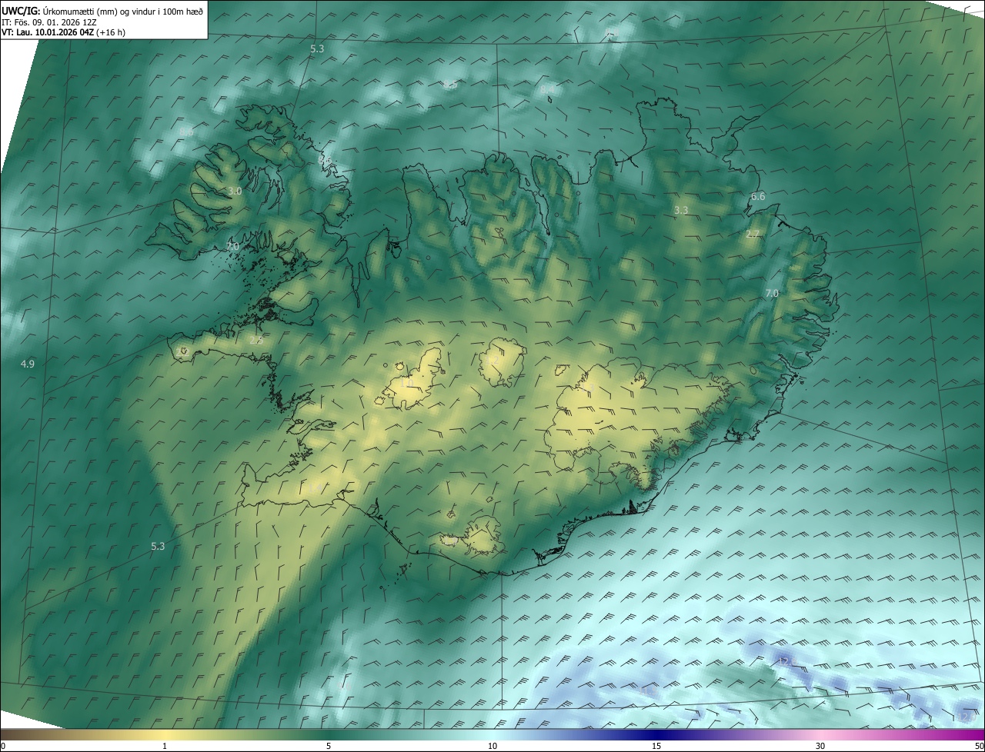The width and height of the screenshot is (985, 752).
Task: Click the "8.6" value label northwest of the Westfjords
Action: point(186,132)
